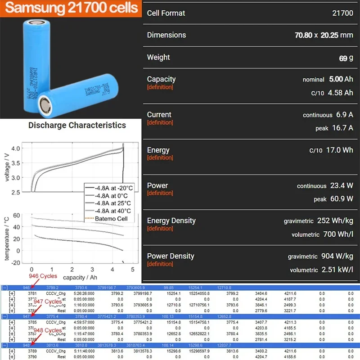
Task: Select the '-4.8A at 25°C' legend entry
Action: pyautogui.click(x=108, y=203)
